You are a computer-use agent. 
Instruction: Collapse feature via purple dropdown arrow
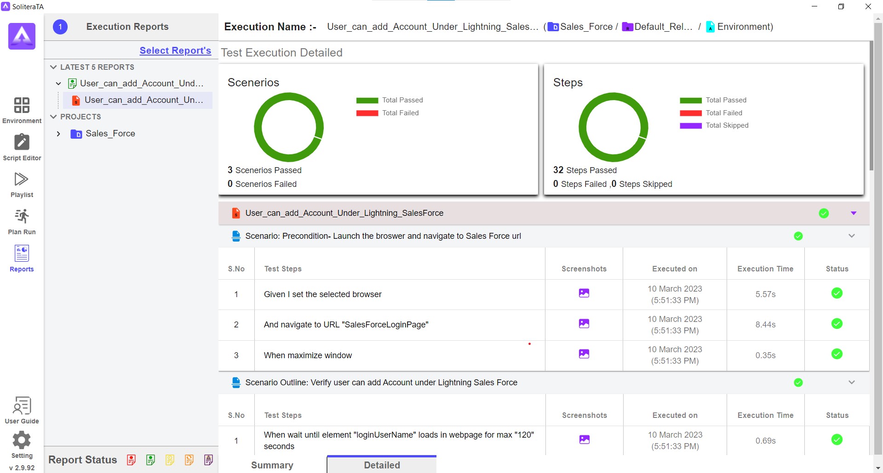[x=854, y=213]
